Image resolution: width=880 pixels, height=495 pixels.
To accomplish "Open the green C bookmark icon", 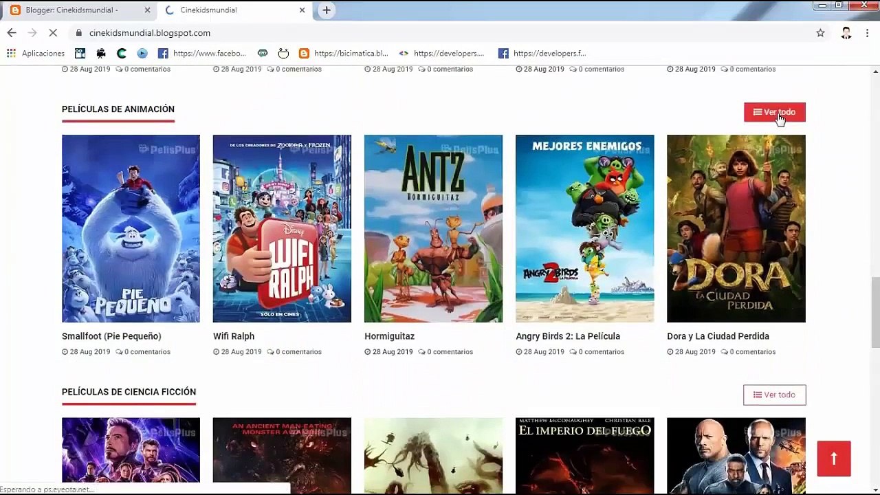I will (x=122, y=53).
